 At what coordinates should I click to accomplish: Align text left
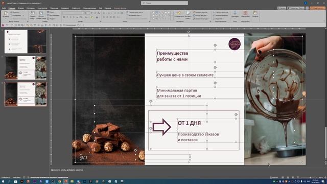(104, 17)
